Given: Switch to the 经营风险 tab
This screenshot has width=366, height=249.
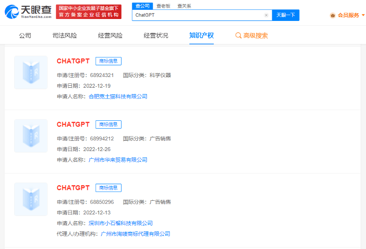Looking at the screenshot, I should [x=110, y=36].
